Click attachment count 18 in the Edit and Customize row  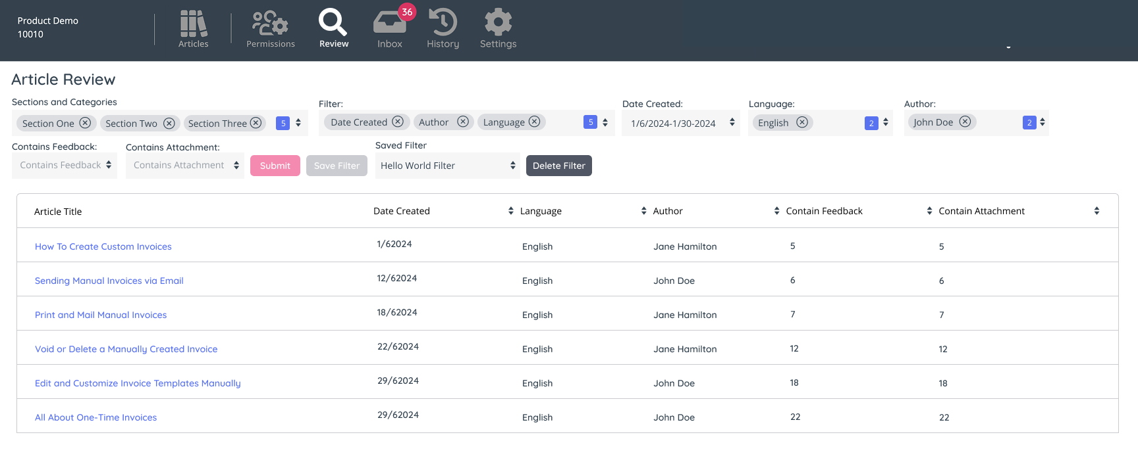point(943,383)
